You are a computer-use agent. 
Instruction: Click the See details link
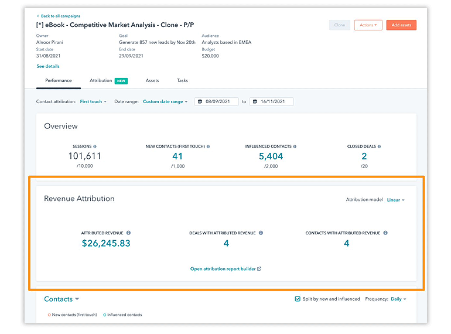click(x=48, y=66)
